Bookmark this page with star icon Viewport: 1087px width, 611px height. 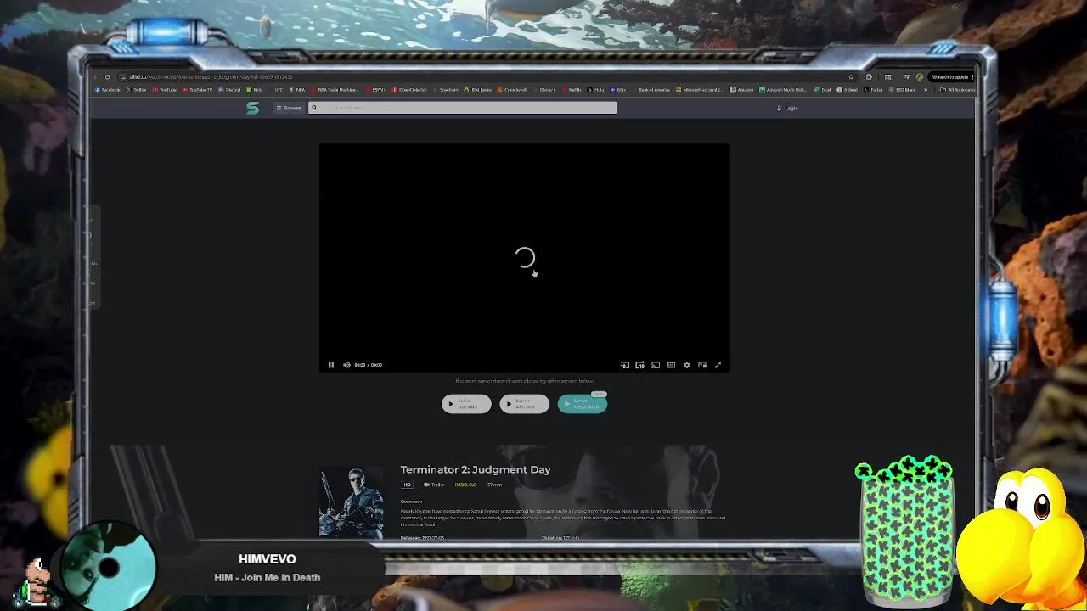pos(851,77)
